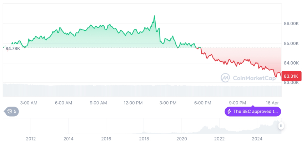Click the lightning bolt news icon

(229, 112)
